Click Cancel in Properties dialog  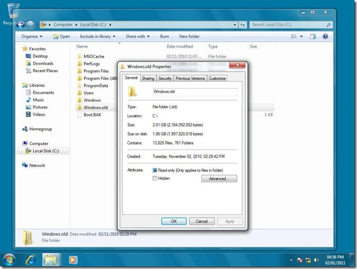click(202, 221)
